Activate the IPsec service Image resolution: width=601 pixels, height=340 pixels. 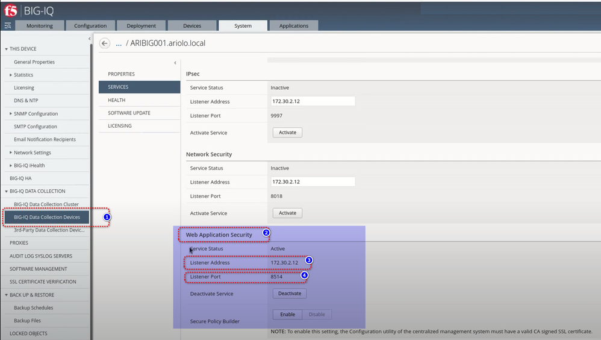point(287,132)
